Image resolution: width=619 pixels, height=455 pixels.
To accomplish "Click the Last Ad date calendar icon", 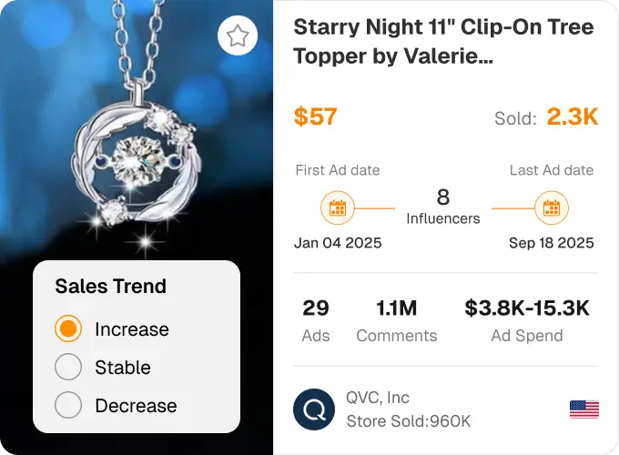I will click(x=551, y=208).
